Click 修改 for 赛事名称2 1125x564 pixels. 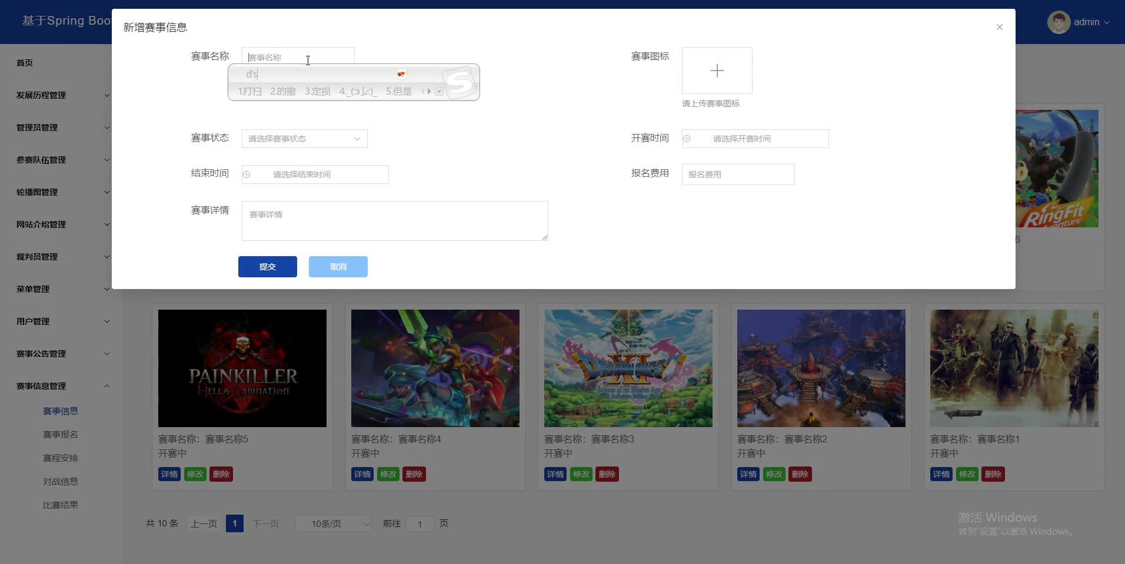click(774, 474)
